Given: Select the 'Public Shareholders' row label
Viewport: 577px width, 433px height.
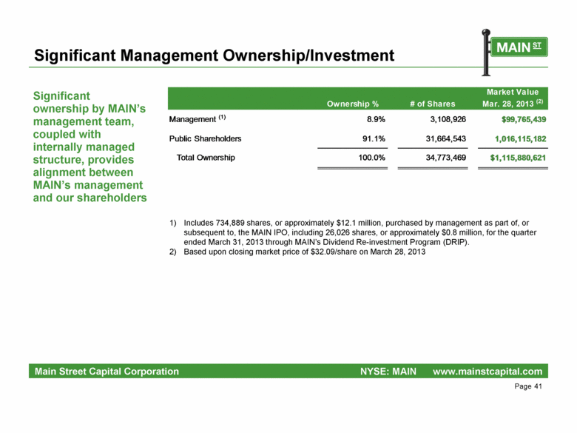Looking at the screenshot, I should pyautogui.click(x=206, y=138).
